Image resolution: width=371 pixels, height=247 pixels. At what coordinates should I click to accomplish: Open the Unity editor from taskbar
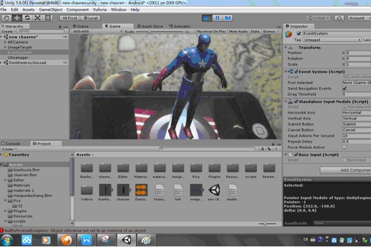click(127, 240)
